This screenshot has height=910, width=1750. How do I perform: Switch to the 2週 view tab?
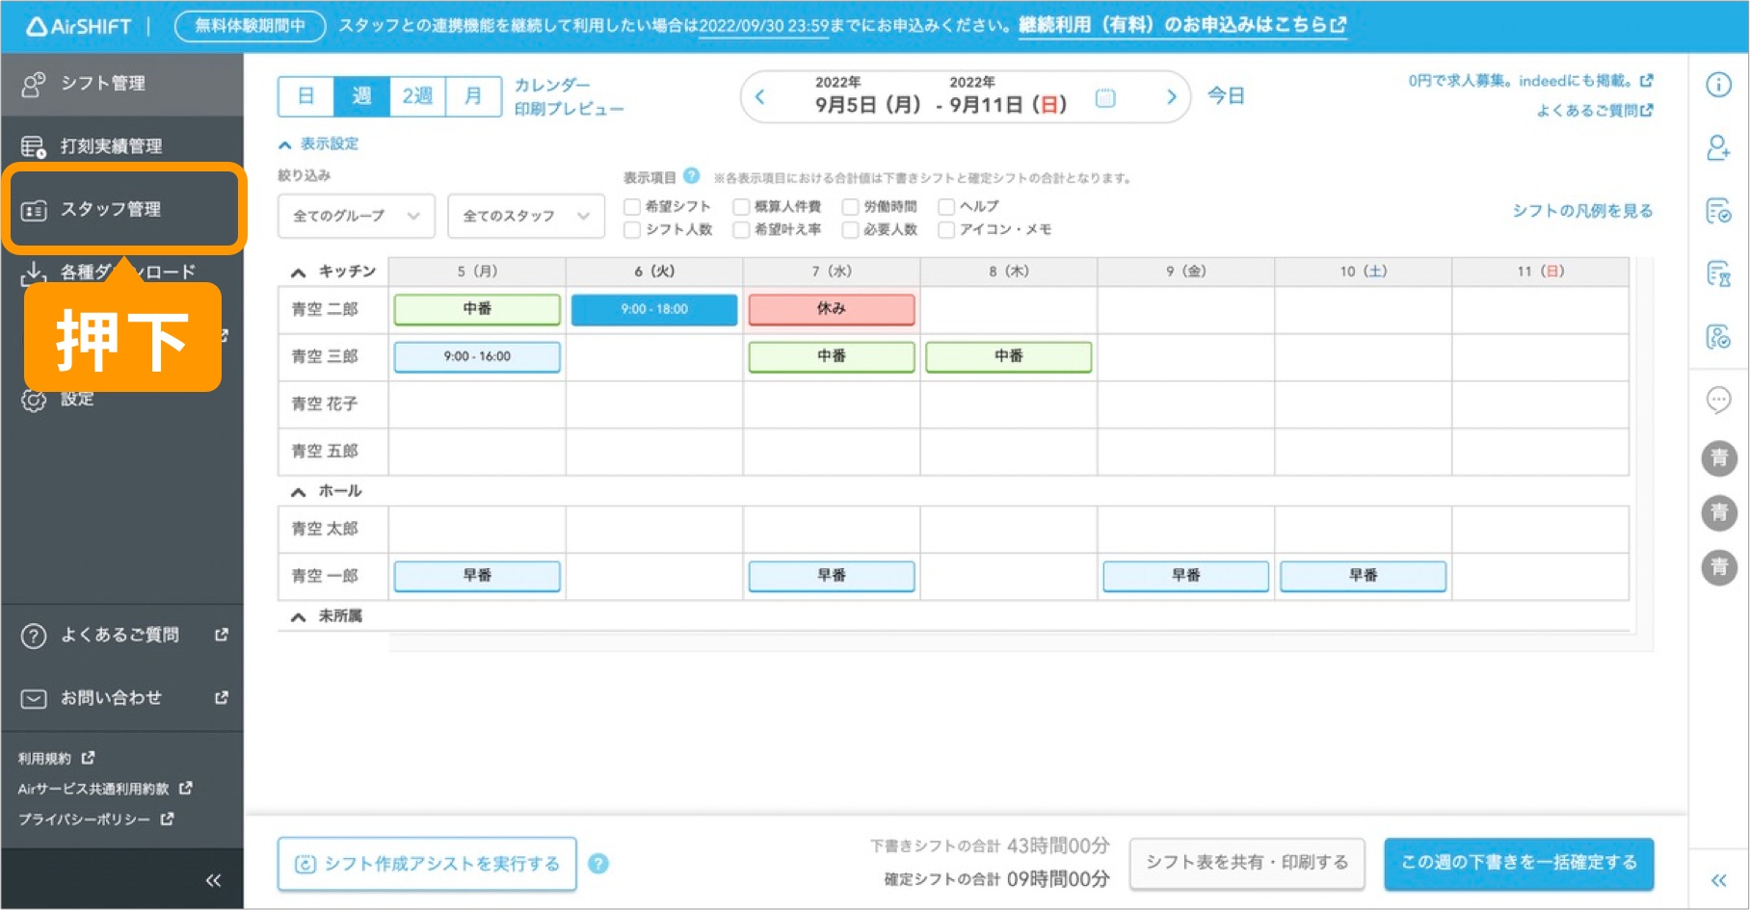click(x=417, y=96)
